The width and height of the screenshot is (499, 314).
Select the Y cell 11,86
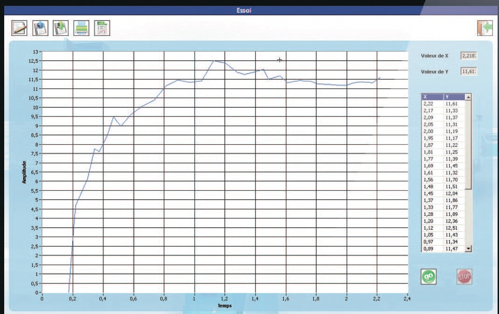pos(454,200)
